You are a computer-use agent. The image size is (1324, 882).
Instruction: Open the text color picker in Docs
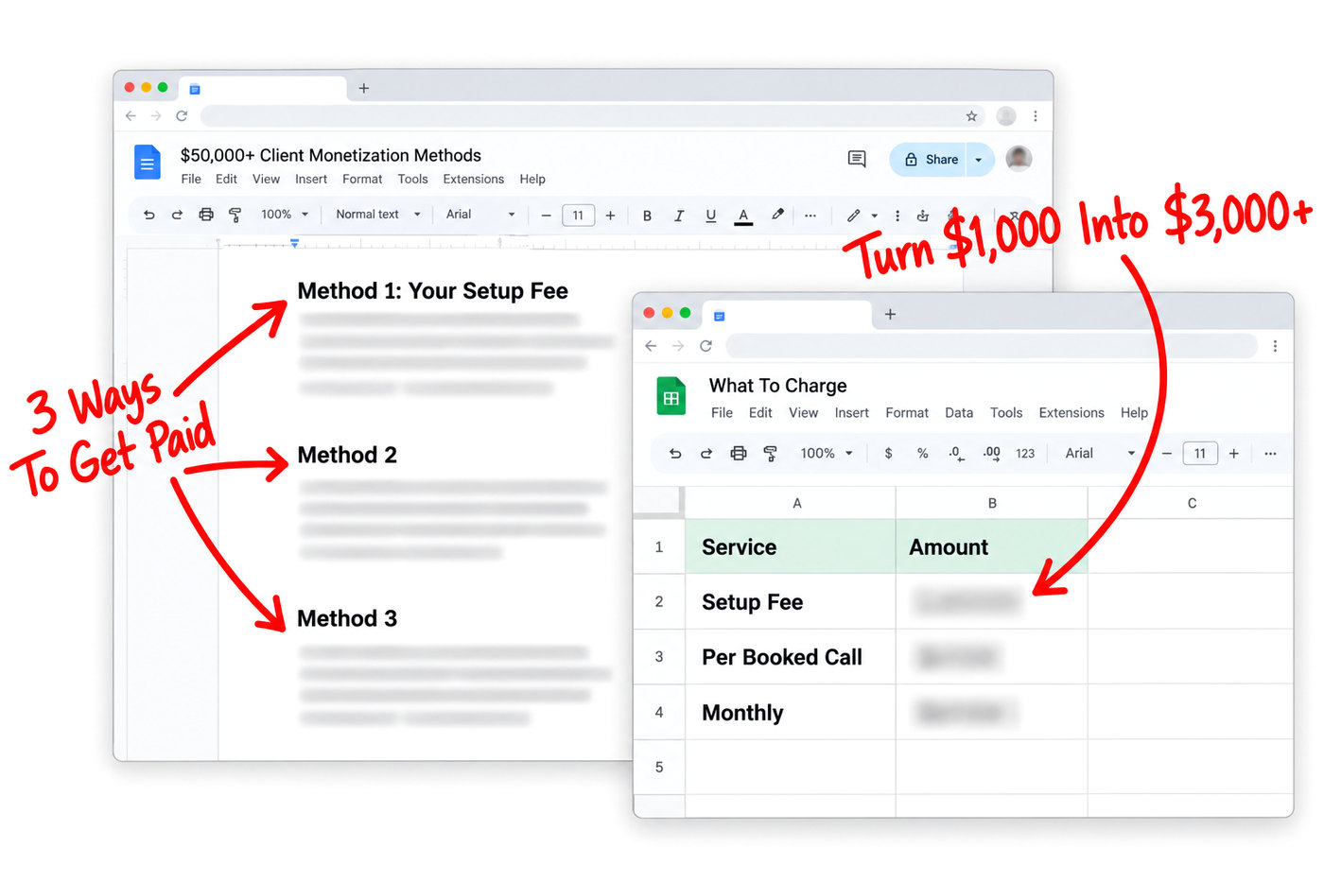[x=743, y=216]
